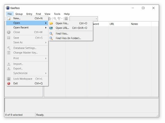This screenshot has height=123, width=165.
Task: Select Synchronize in the File menu
Action: [x=27, y=73]
